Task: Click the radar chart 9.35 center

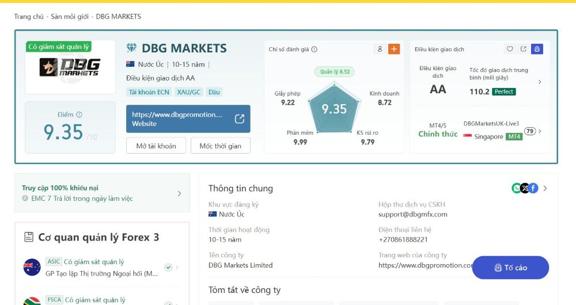Action: [334, 109]
